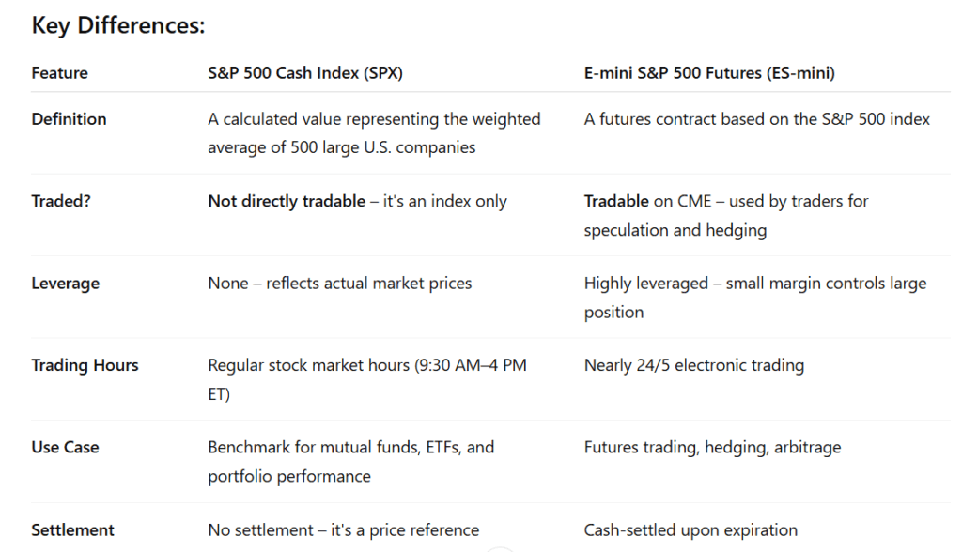The width and height of the screenshot is (962, 552).
Task: Click the S&P 500 Cash Index (SPX) header
Action: tap(305, 73)
